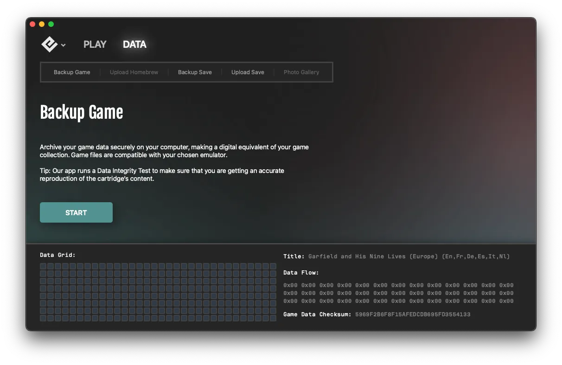Click the Garfield and His Nine Lives title text
The image size is (562, 365).
coord(408,256)
